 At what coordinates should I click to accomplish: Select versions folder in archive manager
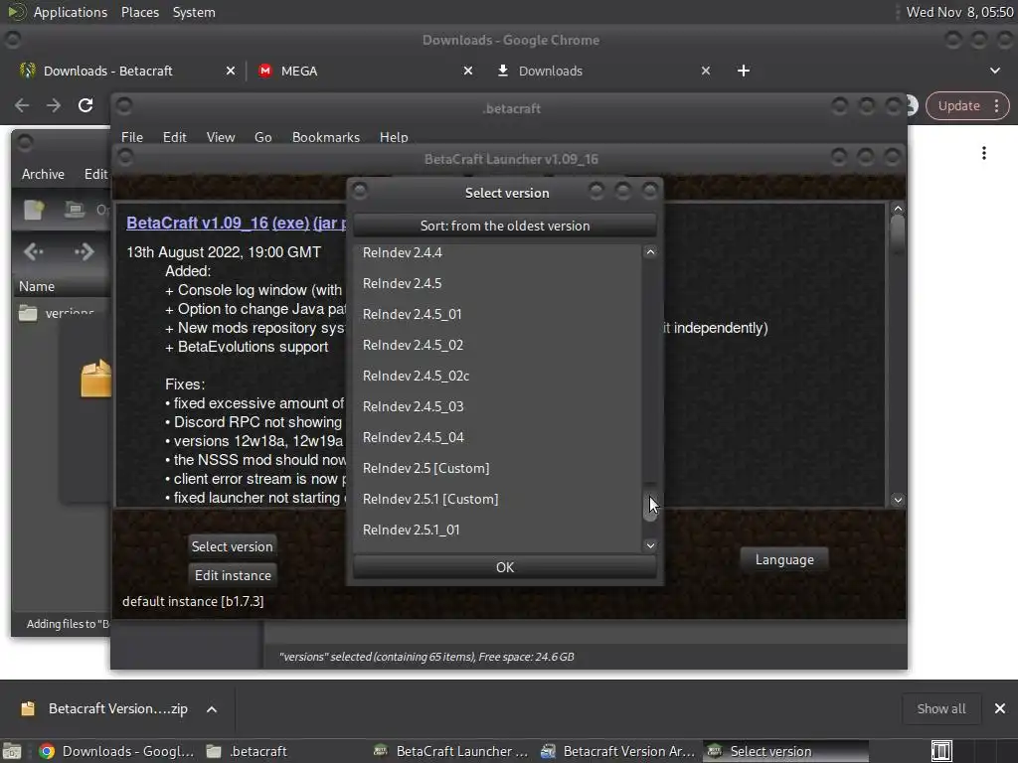pos(62,313)
